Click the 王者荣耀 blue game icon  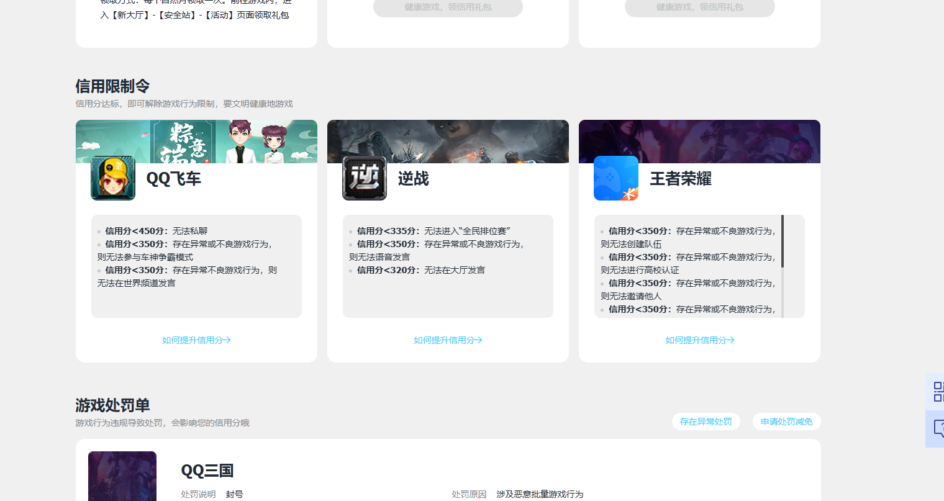pos(616,178)
